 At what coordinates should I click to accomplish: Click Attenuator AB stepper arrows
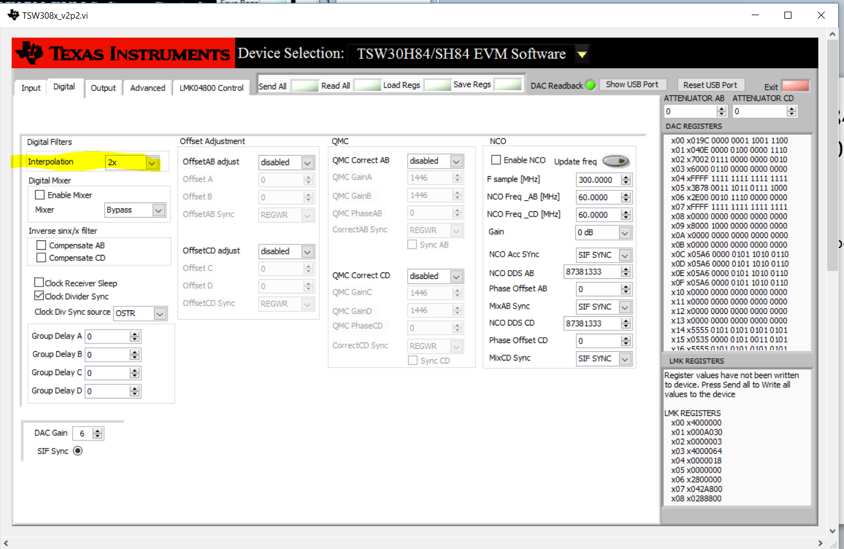(721, 111)
